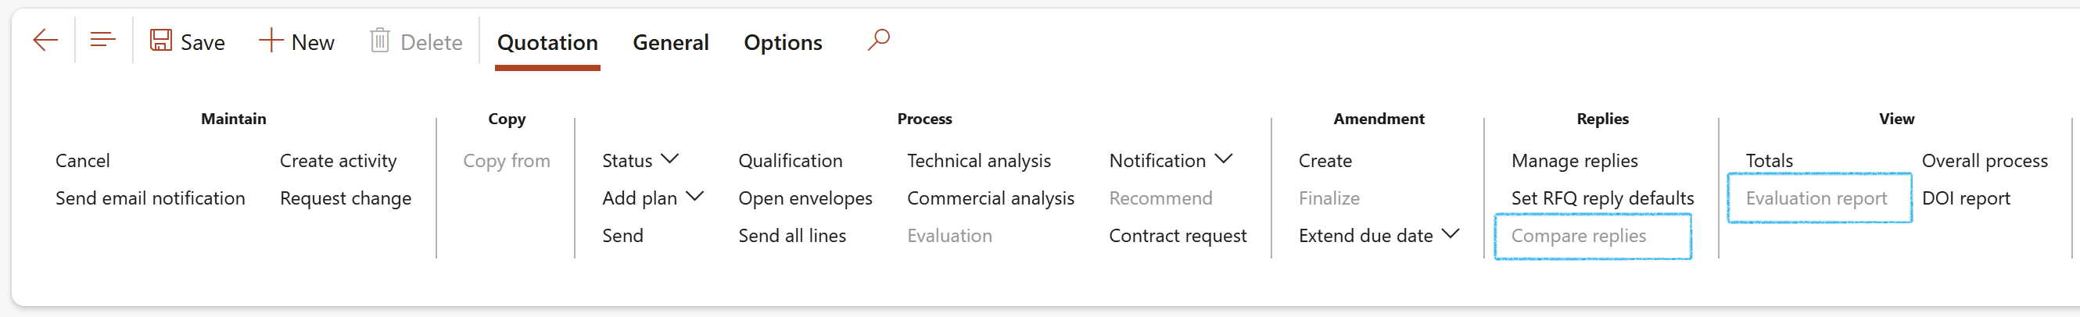
Task: Click the New plus icon
Action: [x=271, y=41]
